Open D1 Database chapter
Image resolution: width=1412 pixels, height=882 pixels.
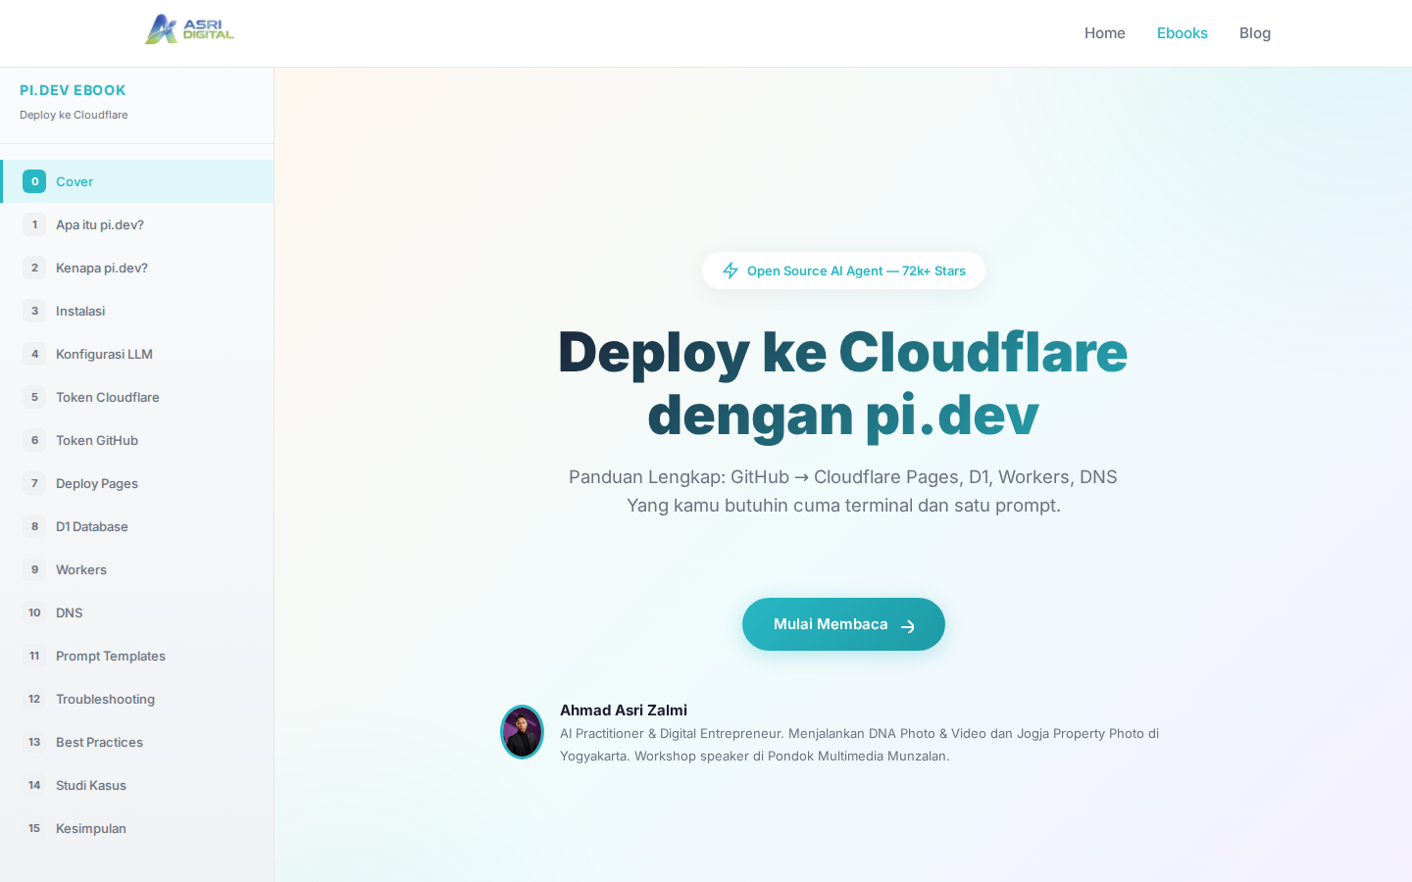point(137,526)
